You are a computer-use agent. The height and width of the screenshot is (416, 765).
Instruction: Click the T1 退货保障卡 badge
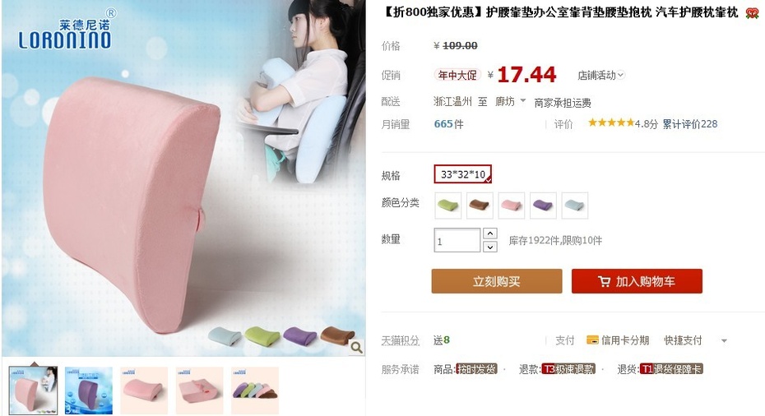click(x=671, y=369)
